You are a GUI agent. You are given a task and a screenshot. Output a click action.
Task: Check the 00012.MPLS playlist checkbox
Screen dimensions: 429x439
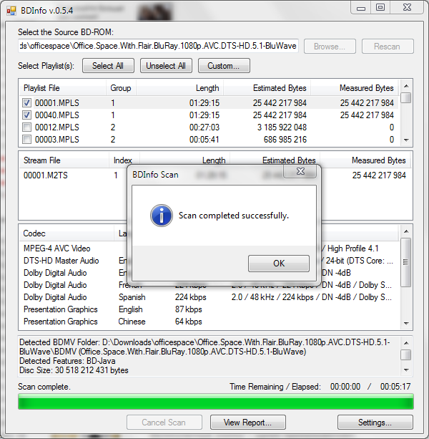click(27, 127)
